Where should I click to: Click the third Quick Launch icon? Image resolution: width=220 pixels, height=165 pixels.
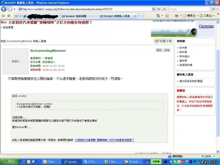(x=33, y=162)
